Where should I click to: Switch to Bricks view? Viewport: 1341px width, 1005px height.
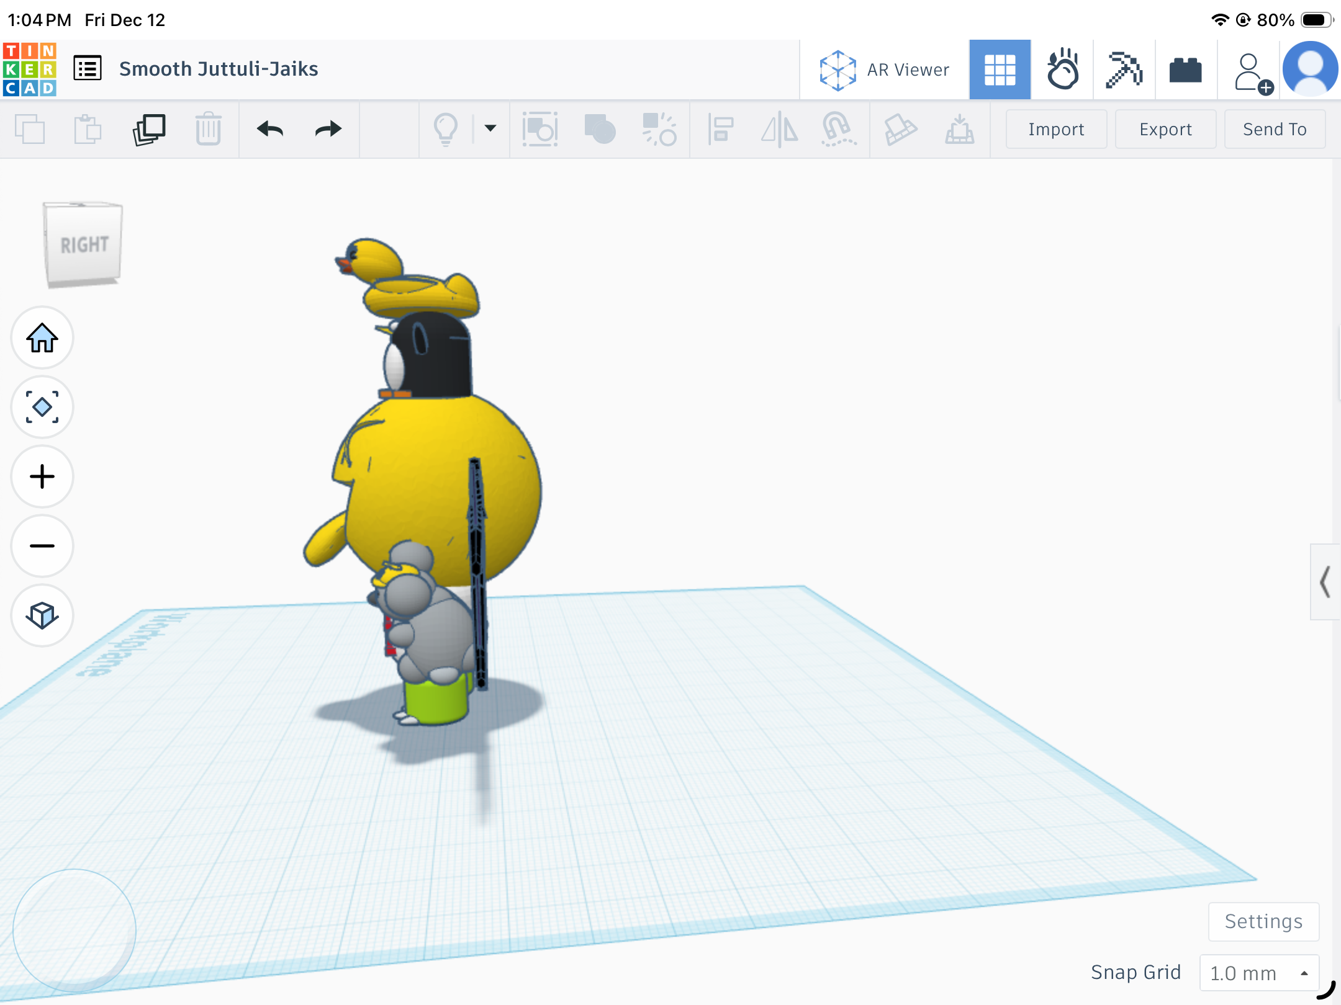coord(1186,69)
